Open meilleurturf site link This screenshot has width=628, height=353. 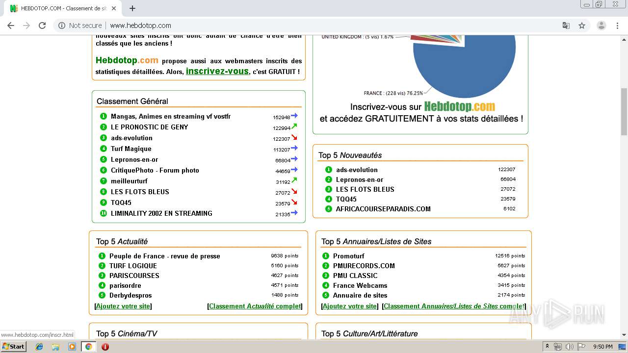point(129,181)
